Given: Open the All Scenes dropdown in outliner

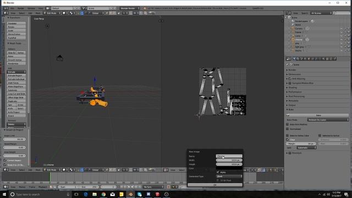Looking at the screenshot, I should click(321, 13).
